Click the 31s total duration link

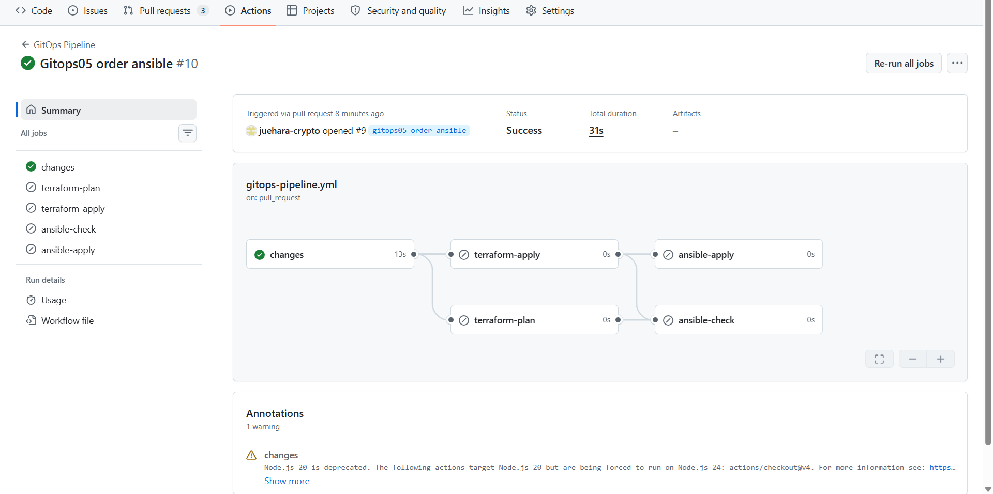(596, 130)
